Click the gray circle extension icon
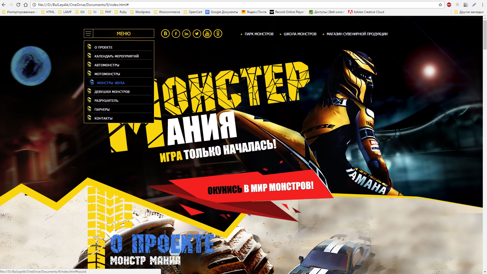Screen dimensions: 487x274 (x=457, y=5)
